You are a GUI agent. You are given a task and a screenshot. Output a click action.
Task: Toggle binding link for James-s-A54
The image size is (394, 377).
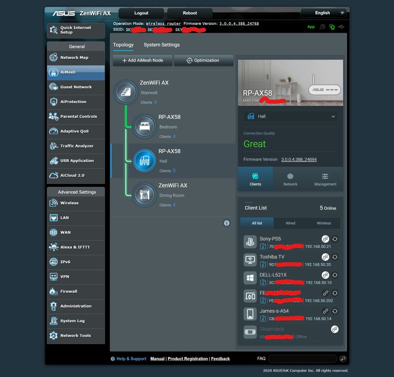325,311
